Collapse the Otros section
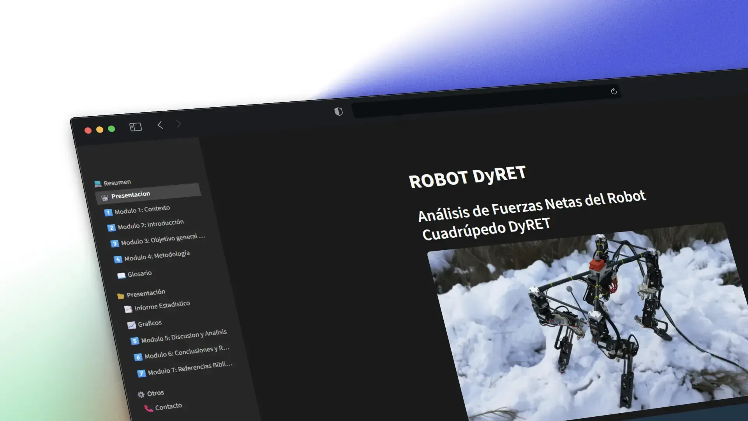The height and width of the screenshot is (421, 748). 155,393
